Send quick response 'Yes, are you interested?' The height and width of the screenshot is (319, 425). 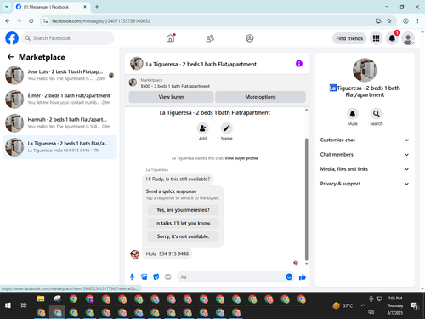(183, 210)
